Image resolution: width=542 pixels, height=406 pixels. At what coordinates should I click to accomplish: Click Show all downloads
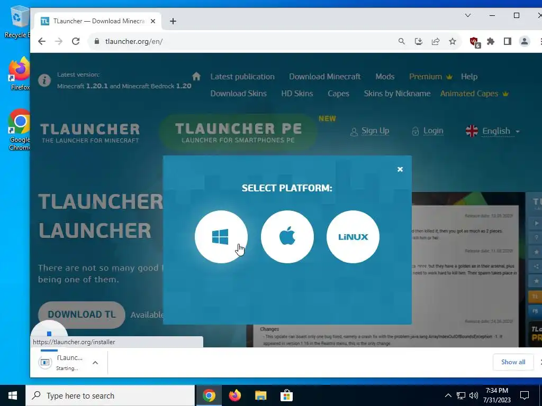tap(513, 362)
